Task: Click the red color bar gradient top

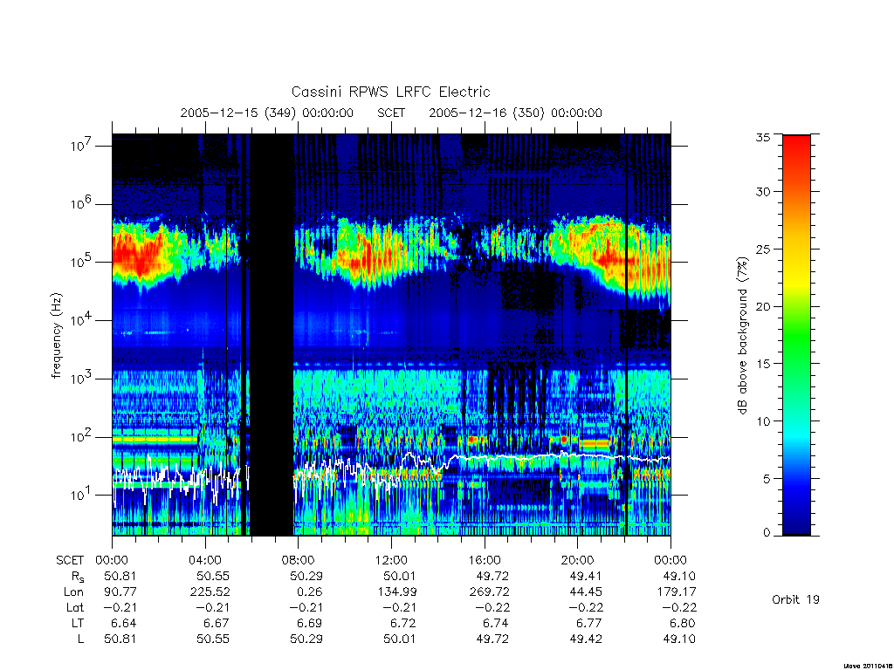Action: pos(796,142)
